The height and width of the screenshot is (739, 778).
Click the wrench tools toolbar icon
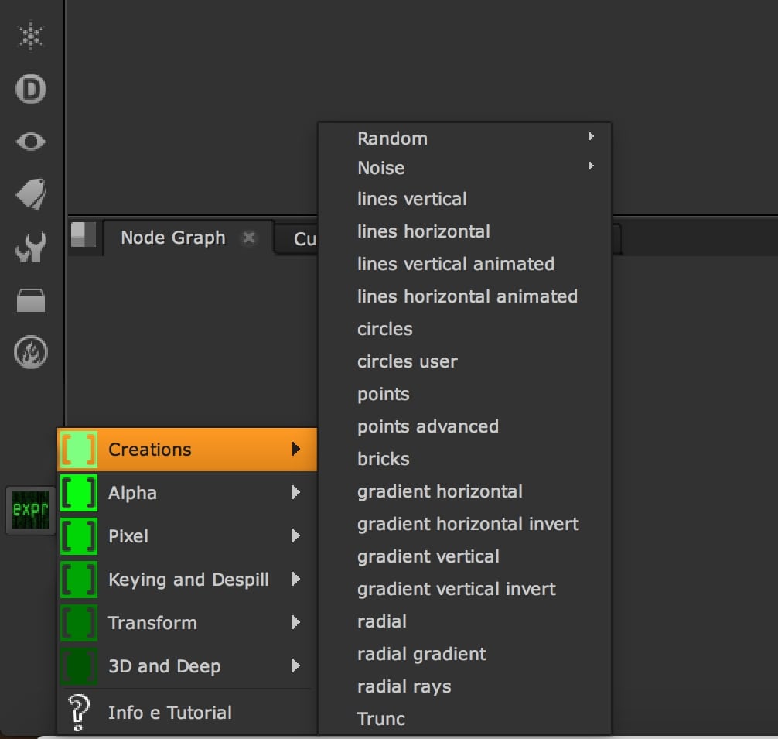click(x=32, y=248)
